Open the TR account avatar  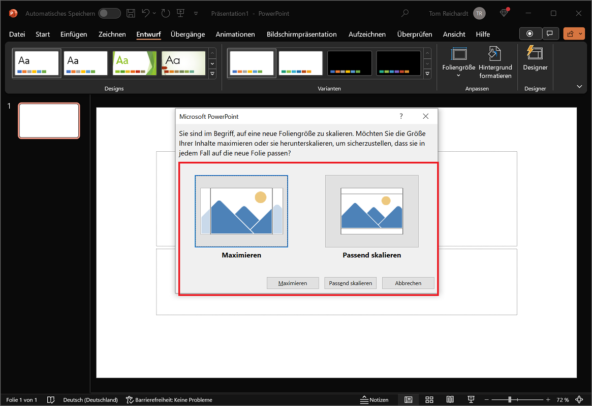479,13
